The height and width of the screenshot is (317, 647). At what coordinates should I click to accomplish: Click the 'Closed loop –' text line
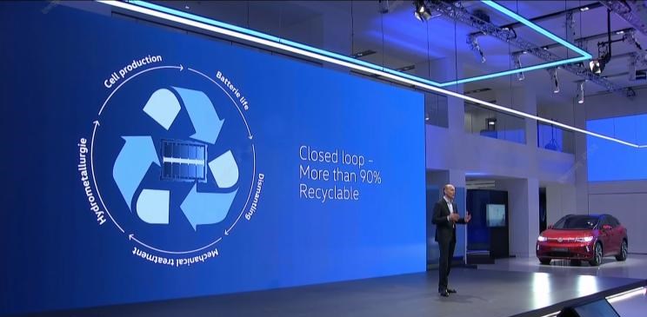(331, 155)
